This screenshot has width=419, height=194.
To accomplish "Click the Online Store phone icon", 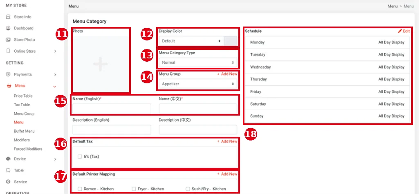I will point(8,51).
